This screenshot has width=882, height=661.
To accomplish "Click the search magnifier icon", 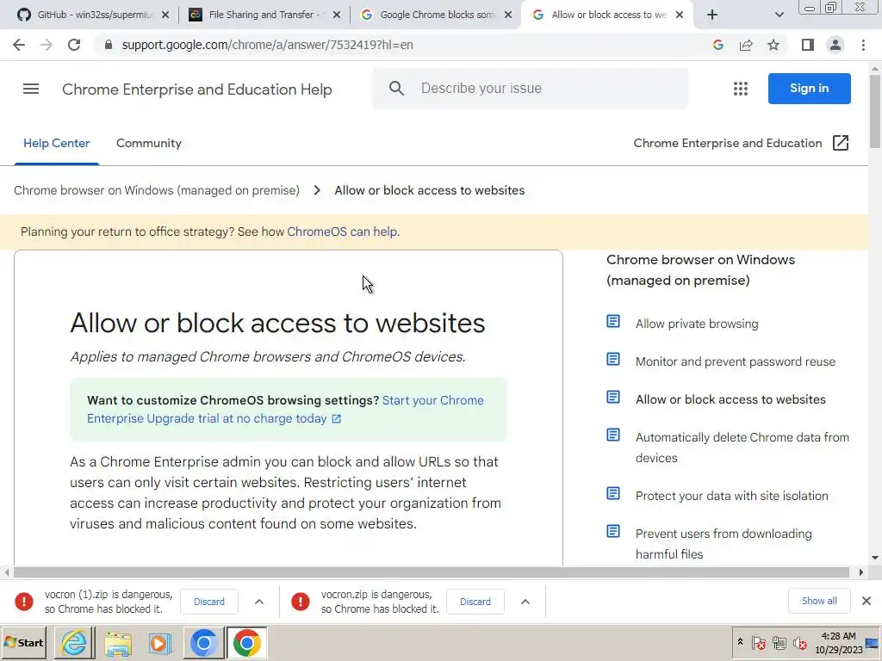I will [x=396, y=89].
